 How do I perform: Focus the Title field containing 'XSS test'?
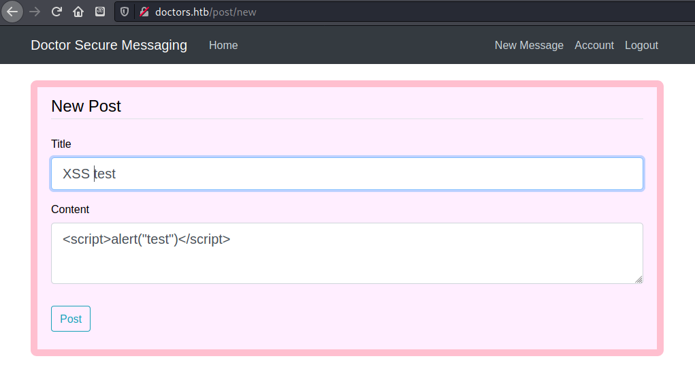point(347,174)
